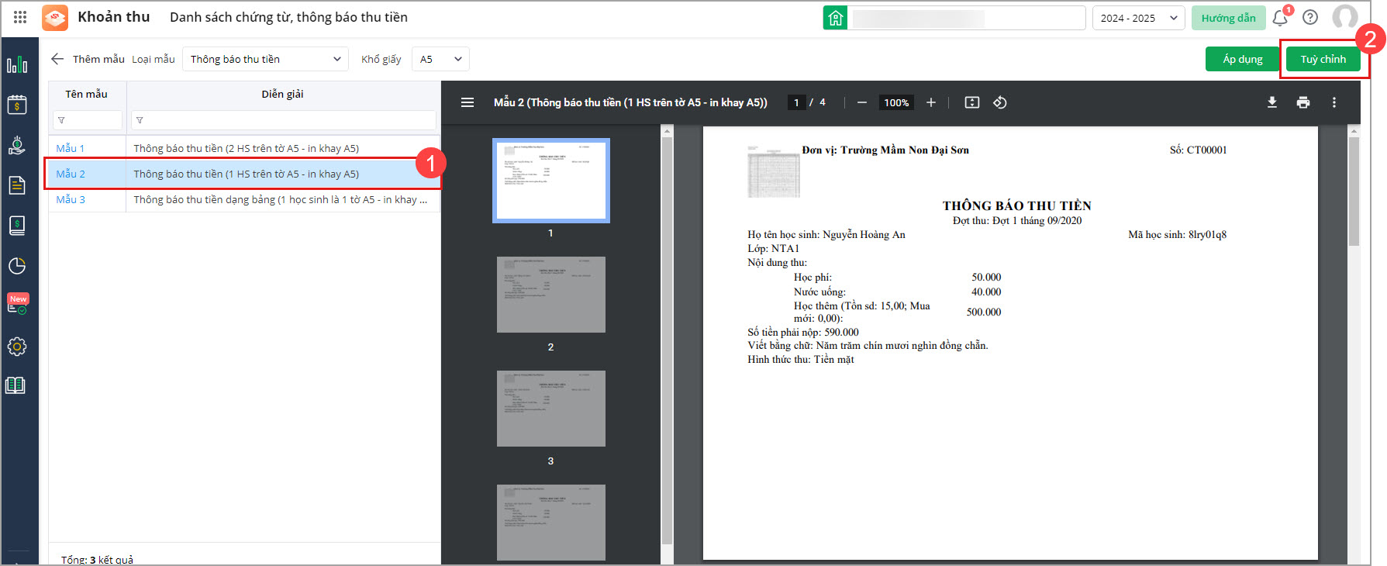Rotate the PDF page view
Viewport: 1387px width, 566px height.
point(1000,102)
